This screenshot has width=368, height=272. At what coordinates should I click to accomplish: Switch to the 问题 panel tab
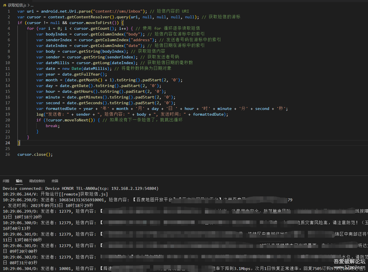pos(6,181)
